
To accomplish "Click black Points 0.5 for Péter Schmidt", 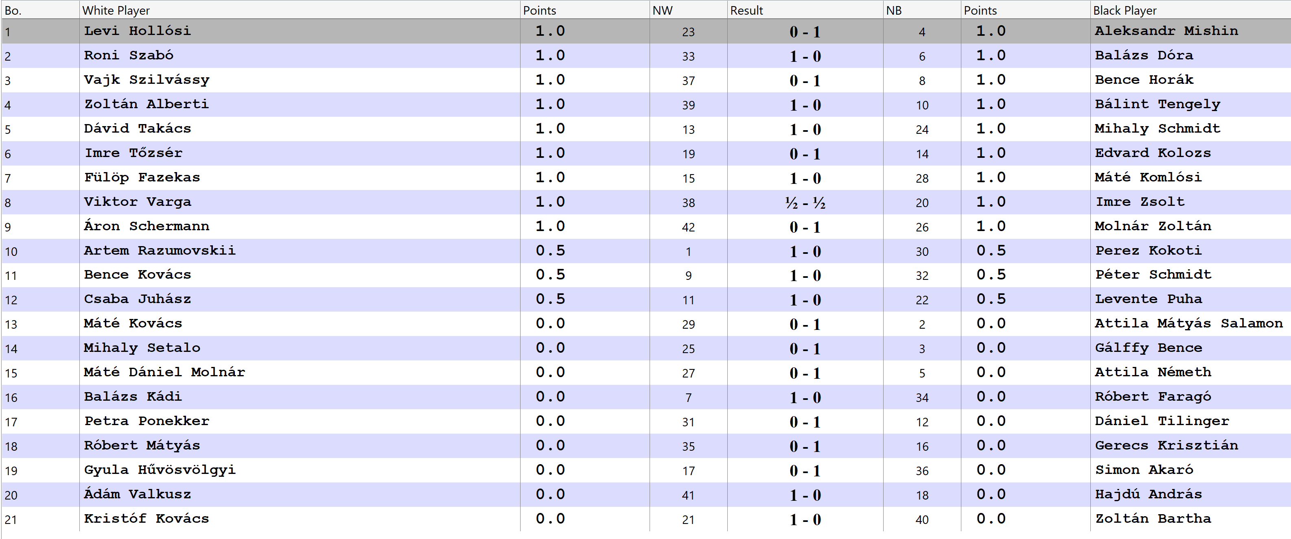I will point(991,275).
